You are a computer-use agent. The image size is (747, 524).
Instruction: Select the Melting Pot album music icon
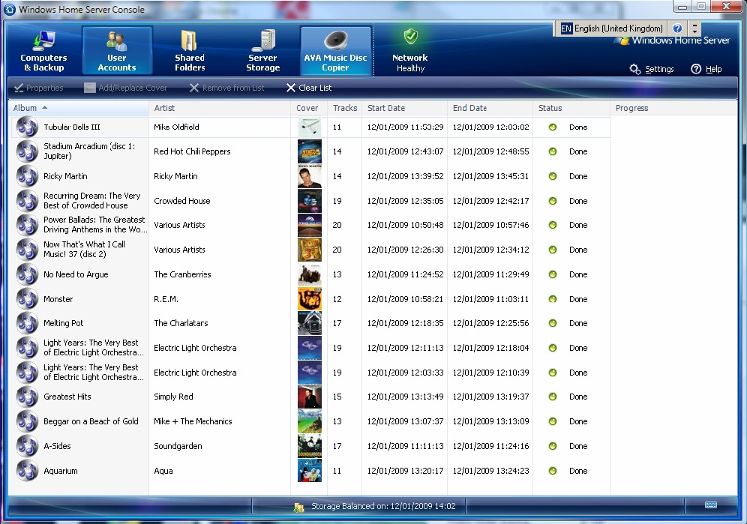pyautogui.click(x=27, y=323)
